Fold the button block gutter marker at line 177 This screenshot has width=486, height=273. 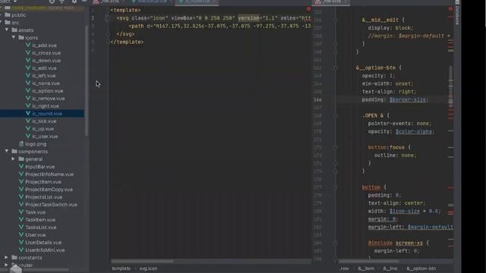(x=336, y=187)
